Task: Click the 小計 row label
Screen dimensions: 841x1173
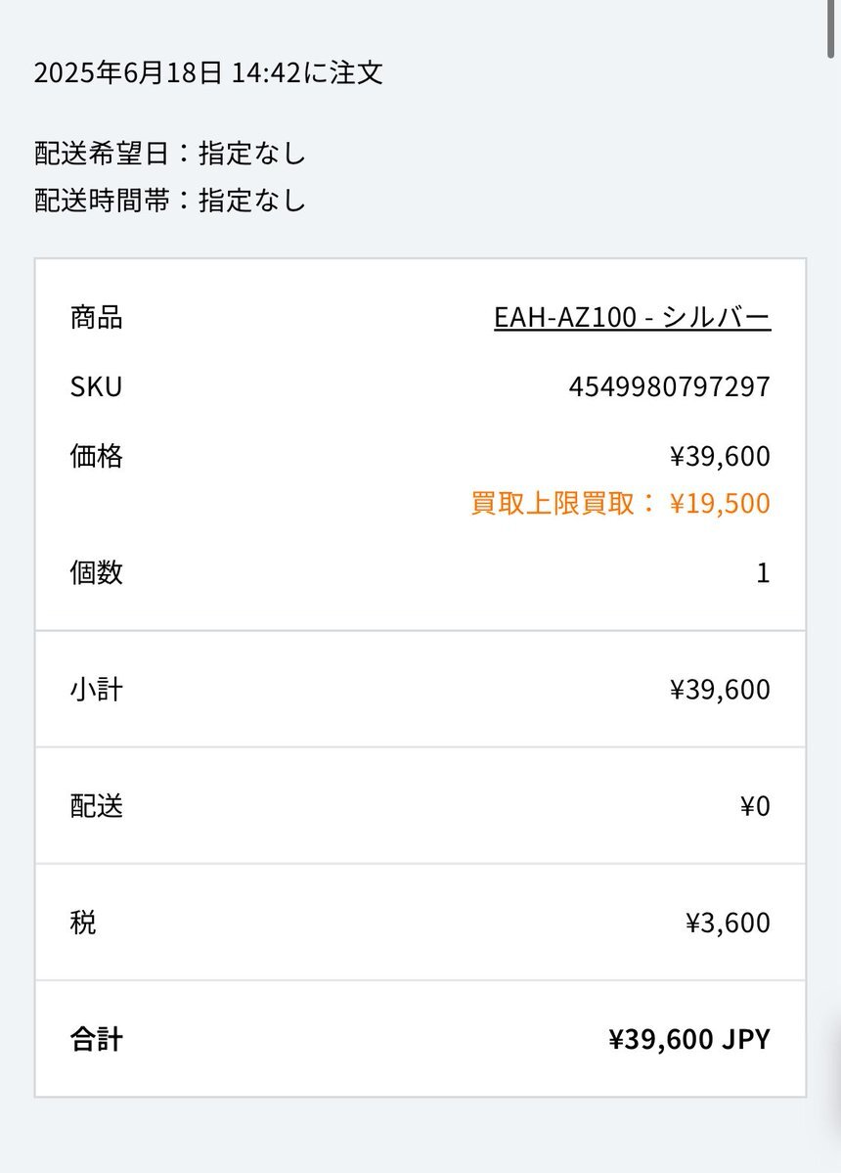Action: pyautogui.click(x=97, y=690)
